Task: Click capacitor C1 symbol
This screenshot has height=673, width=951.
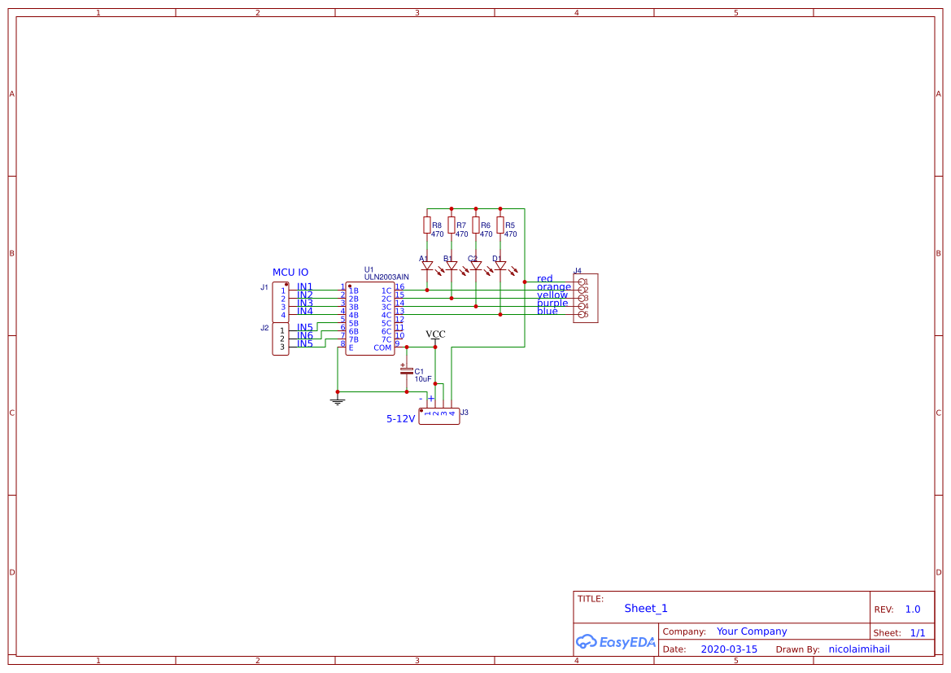Action: 407,371
